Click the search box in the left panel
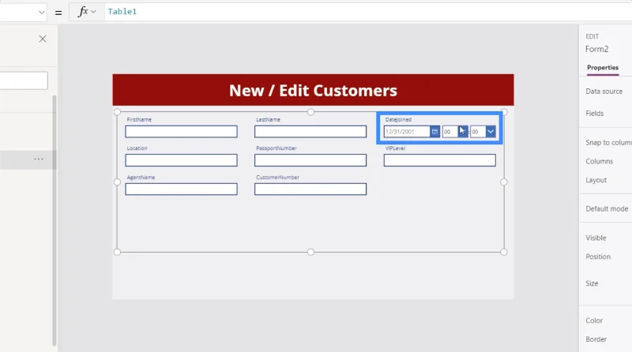 click(x=24, y=81)
